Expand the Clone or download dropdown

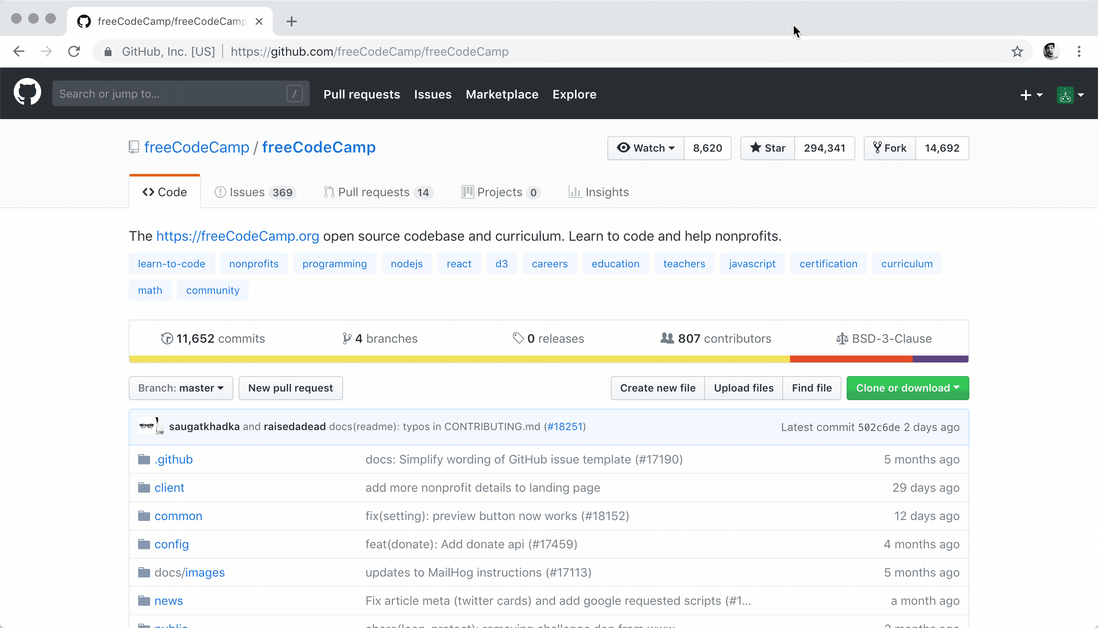pos(907,388)
